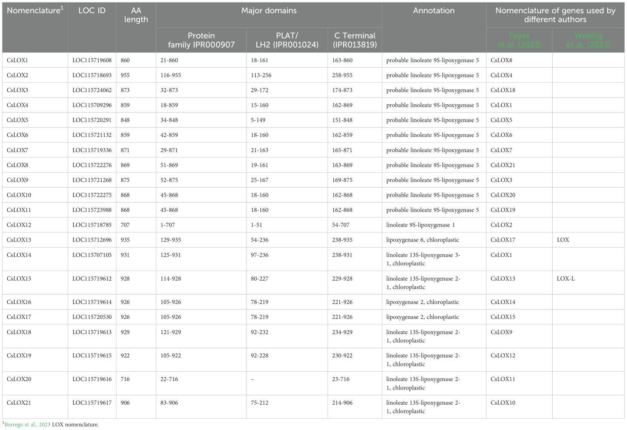Select LOC ID LOC115722276
Screen dimensions: 627x430
(x=92, y=166)
